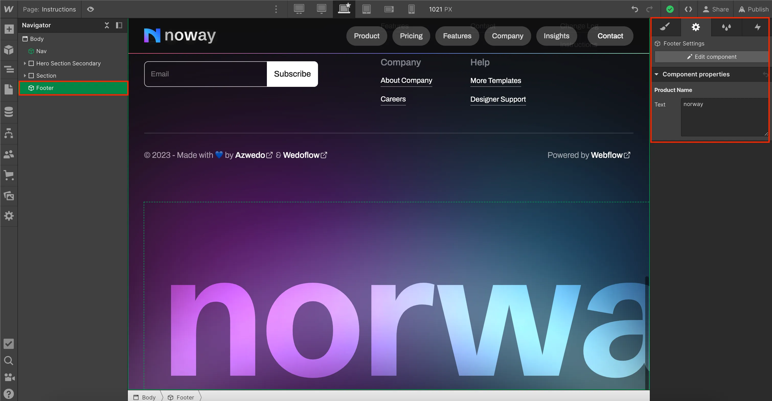The height and width of the screenshot is (401, 772).
Task: Open the Pages panel
Action: [9, 89]
